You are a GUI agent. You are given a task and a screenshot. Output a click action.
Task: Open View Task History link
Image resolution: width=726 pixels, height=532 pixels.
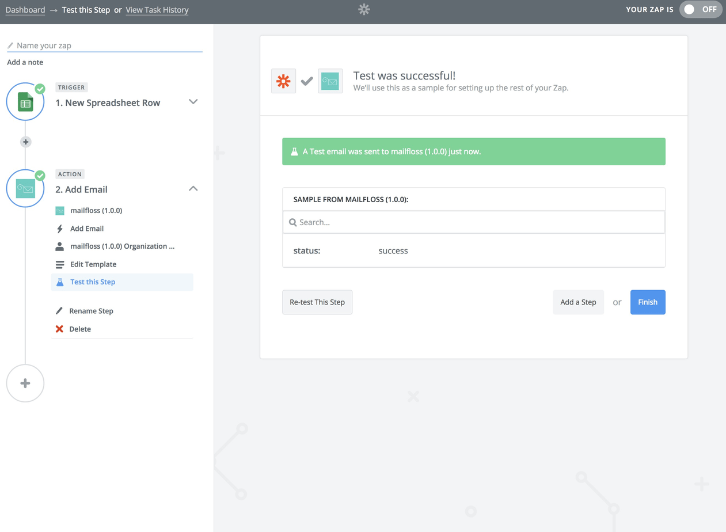157,10
